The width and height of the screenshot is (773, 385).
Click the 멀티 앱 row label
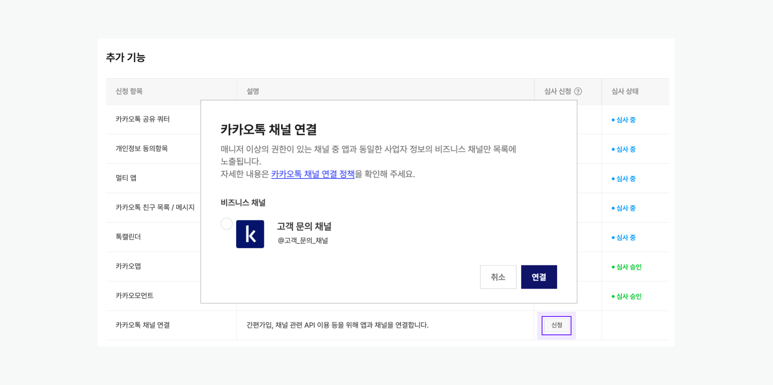coord(126,178)
